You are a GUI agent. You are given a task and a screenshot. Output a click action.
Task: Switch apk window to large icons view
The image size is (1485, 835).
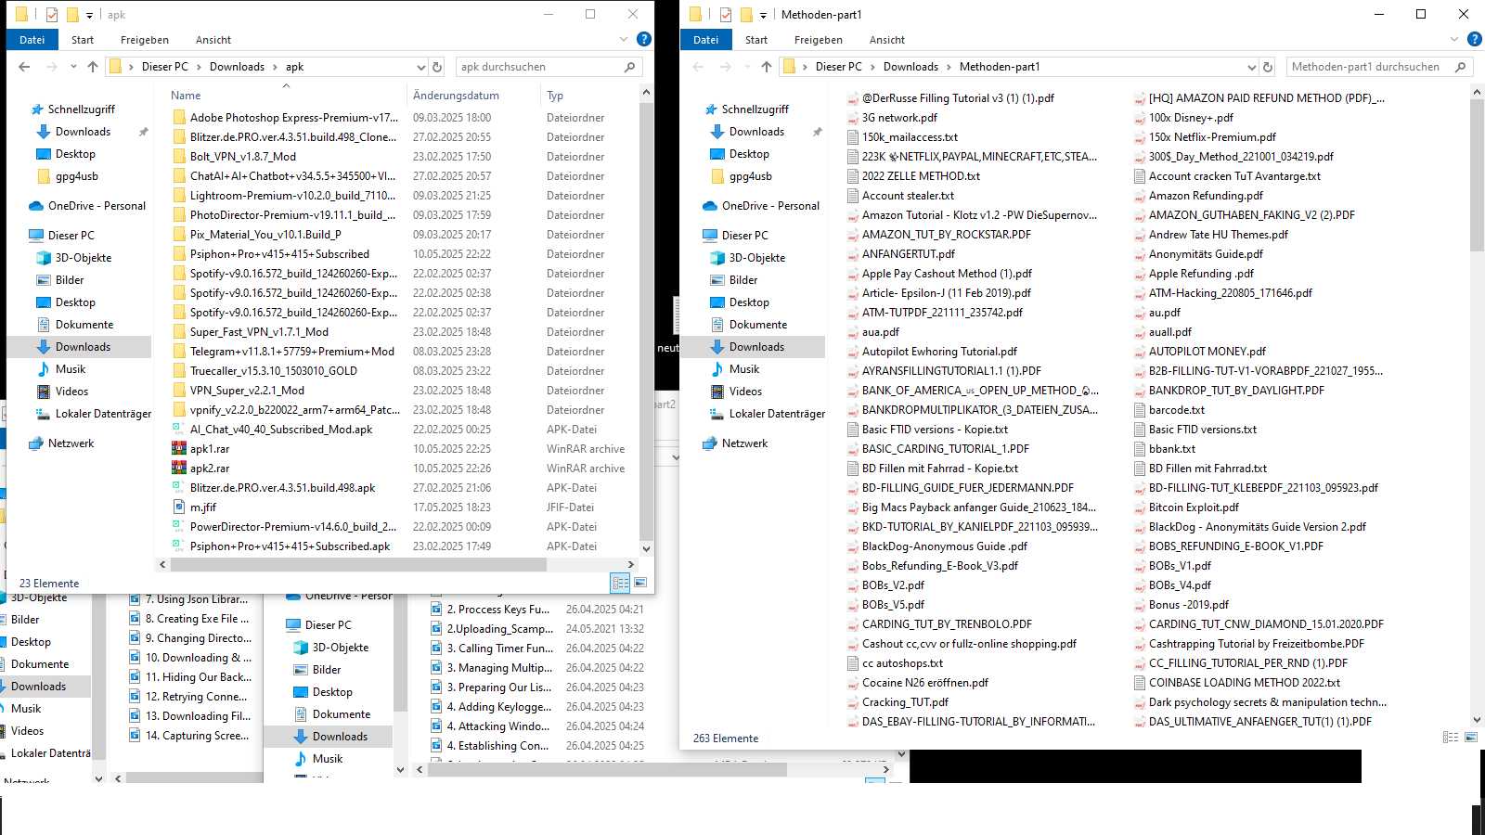pos(640,583)
